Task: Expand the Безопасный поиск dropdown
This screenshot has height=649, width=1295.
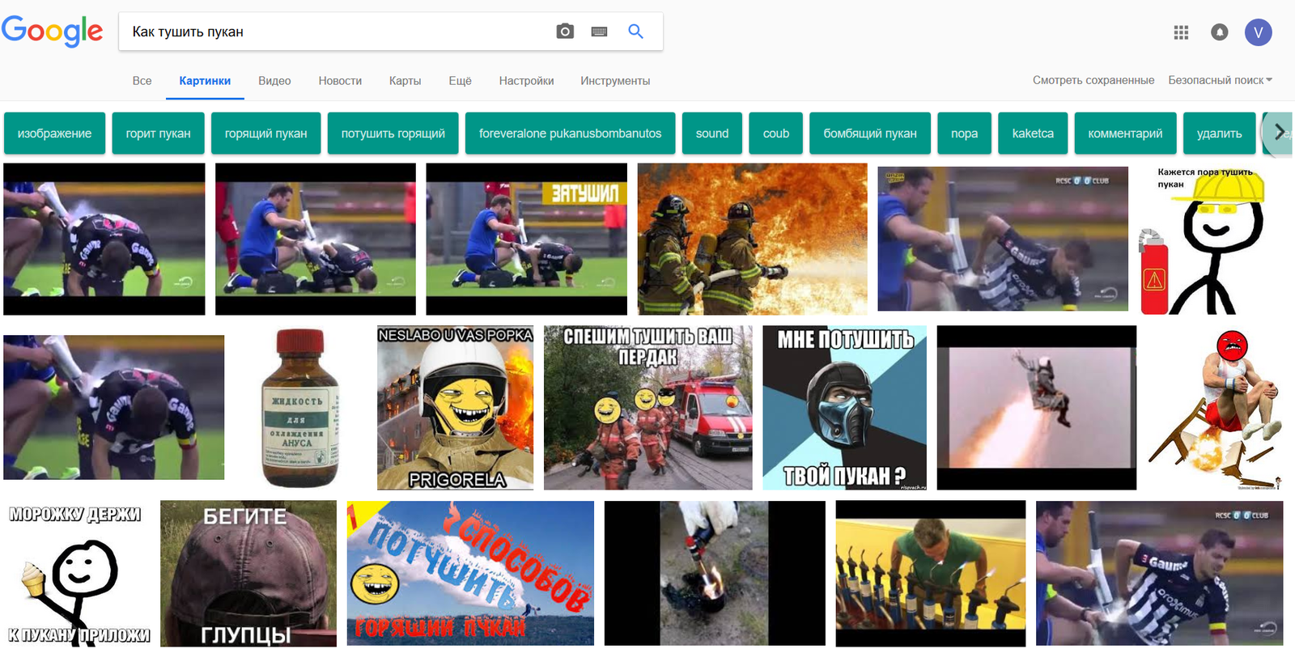Action: pyautogui.click(x=1220, y=80)
